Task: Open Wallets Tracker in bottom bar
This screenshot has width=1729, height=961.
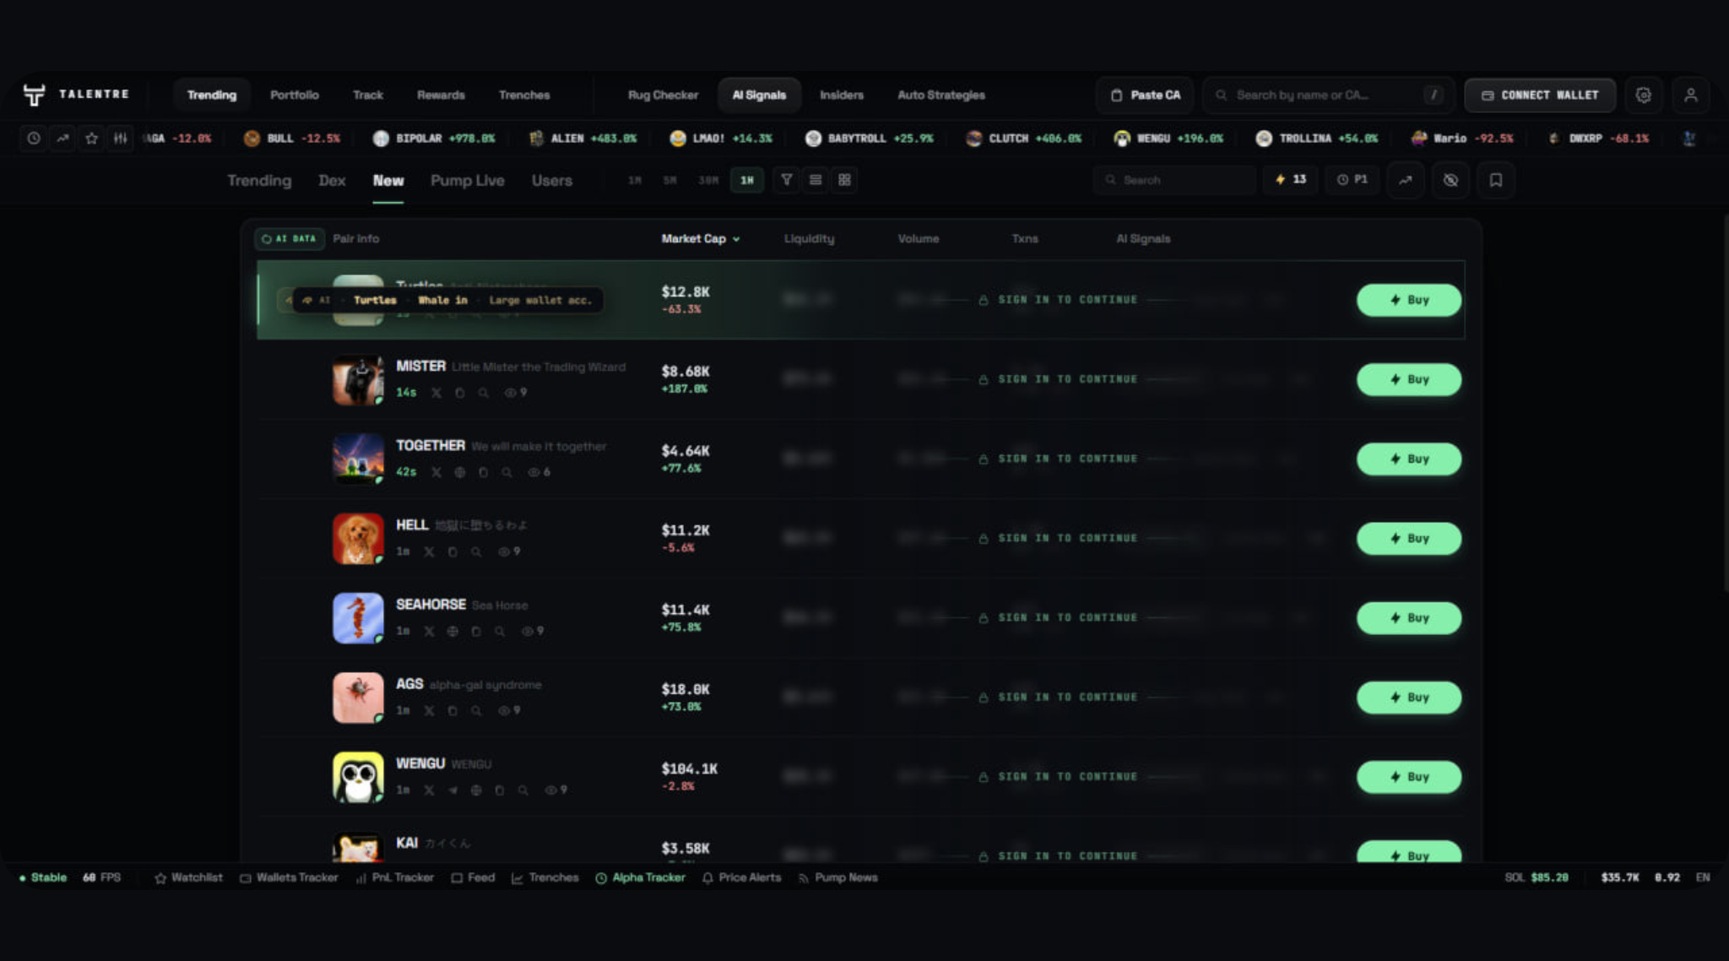Action: point(289,877)
